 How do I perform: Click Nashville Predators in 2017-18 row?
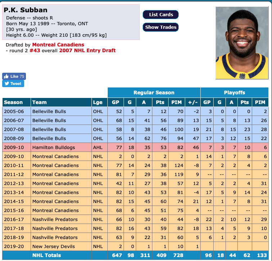click(x=55, y=228)
